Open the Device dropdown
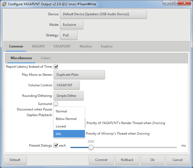193x168 pixels. [x=103, y=14]
